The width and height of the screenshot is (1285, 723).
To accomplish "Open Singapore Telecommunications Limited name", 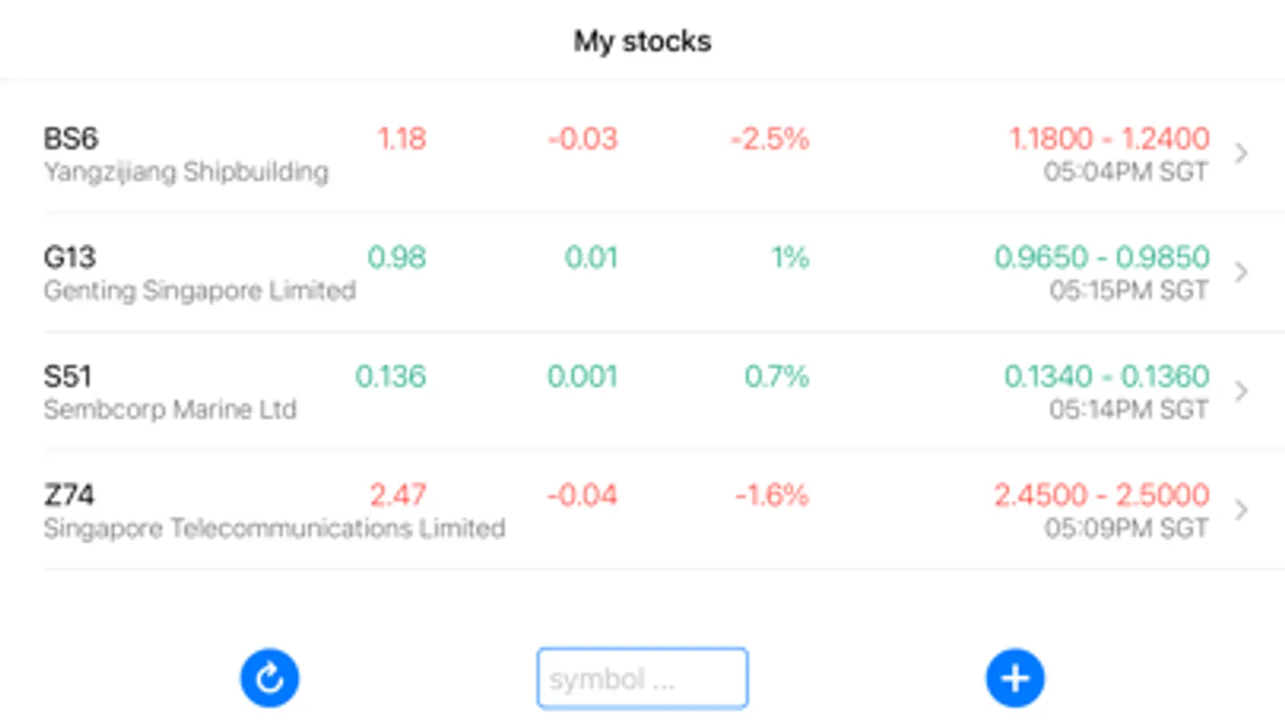I will (275, 529).
